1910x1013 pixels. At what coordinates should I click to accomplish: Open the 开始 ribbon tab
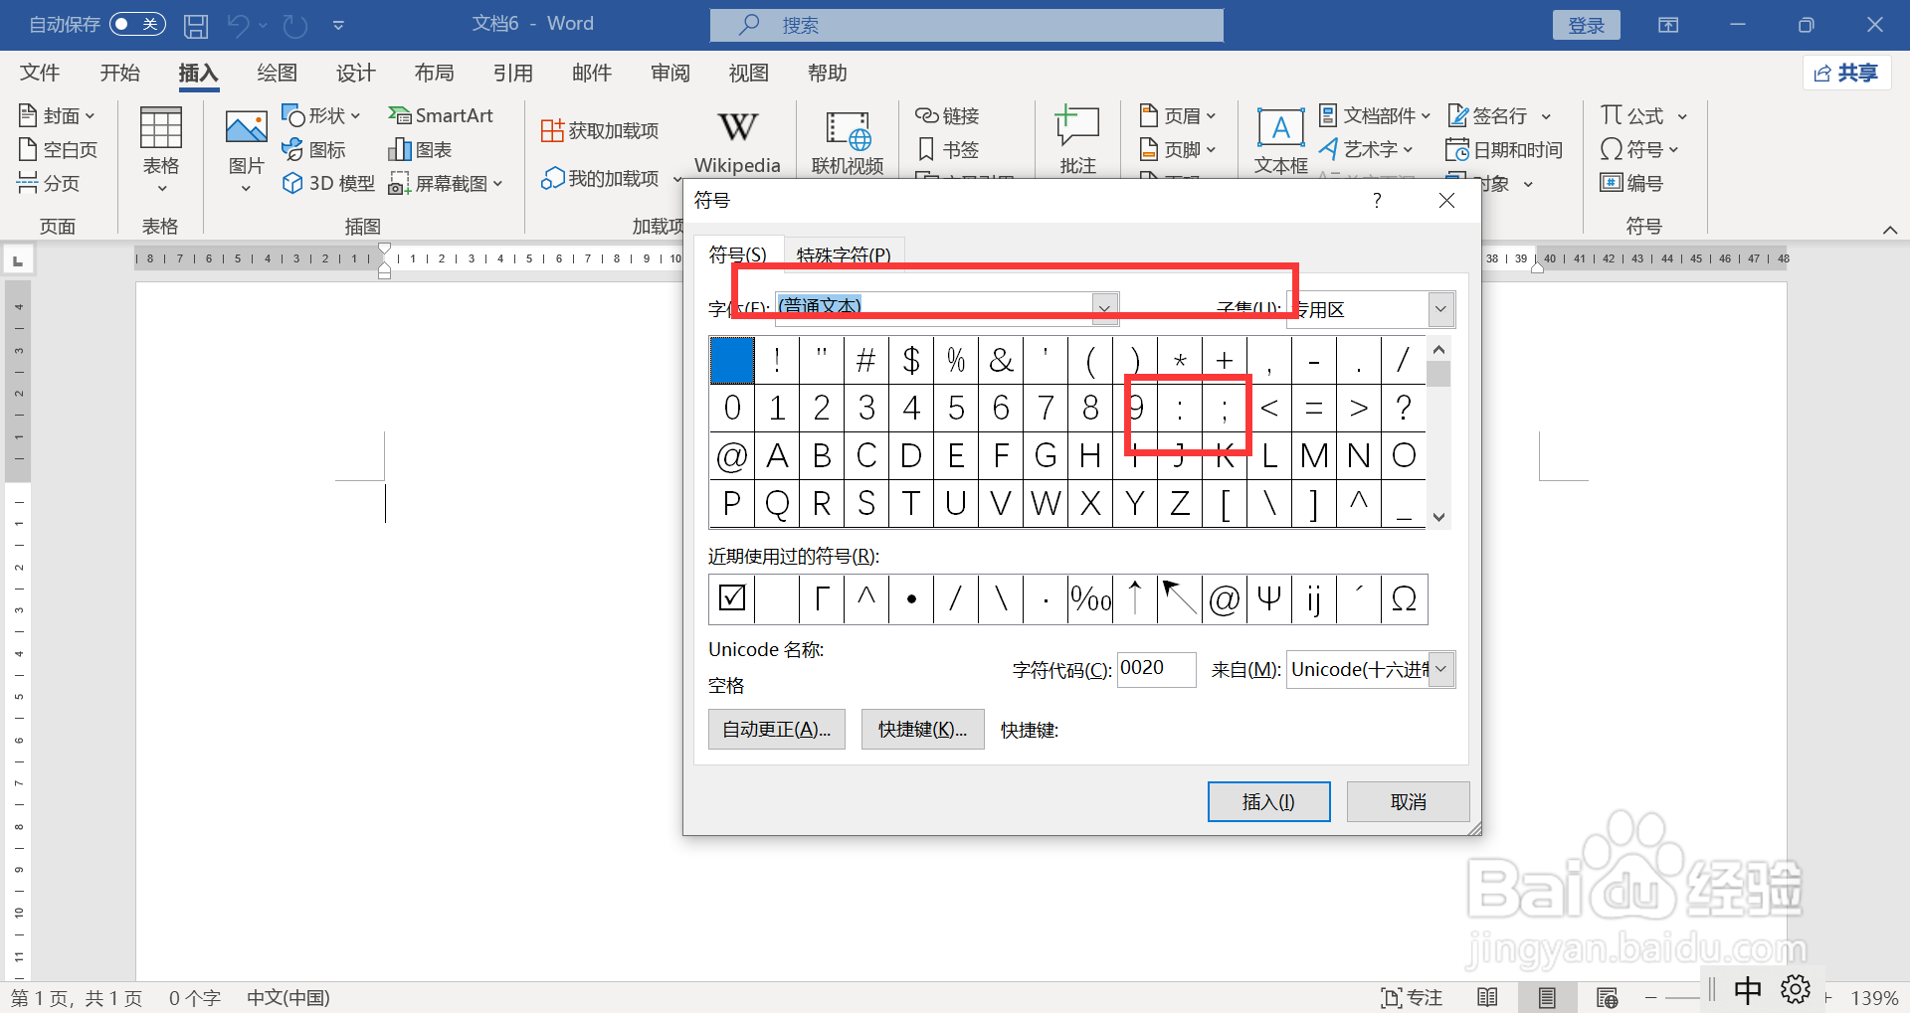click(x=119, y=72)
